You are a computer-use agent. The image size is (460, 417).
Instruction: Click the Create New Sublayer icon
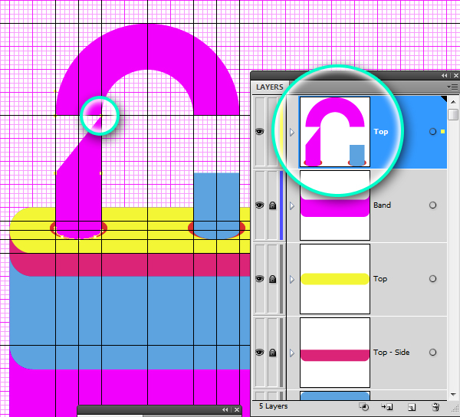coord(387,407)
